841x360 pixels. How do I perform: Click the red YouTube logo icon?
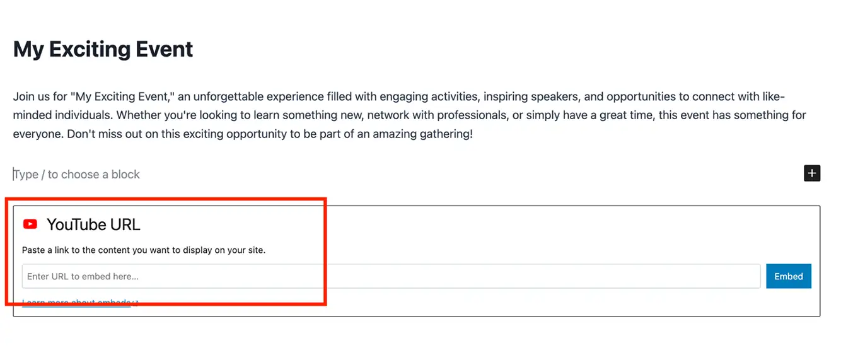[x=30, y=224]
